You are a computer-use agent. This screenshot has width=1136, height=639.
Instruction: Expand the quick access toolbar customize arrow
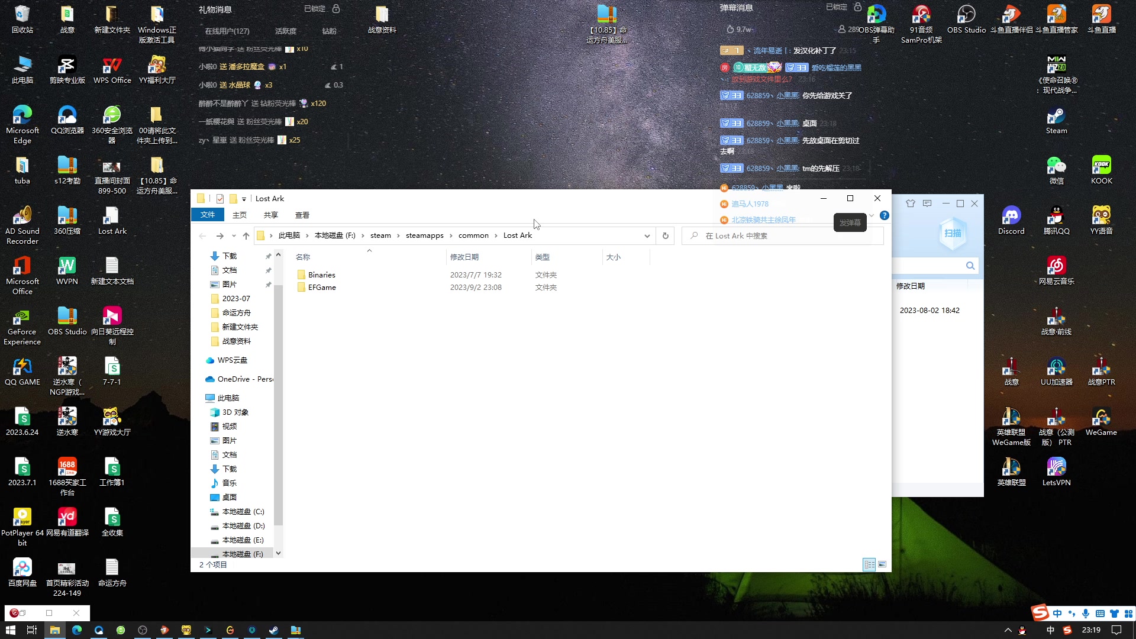tap(244, 199)
